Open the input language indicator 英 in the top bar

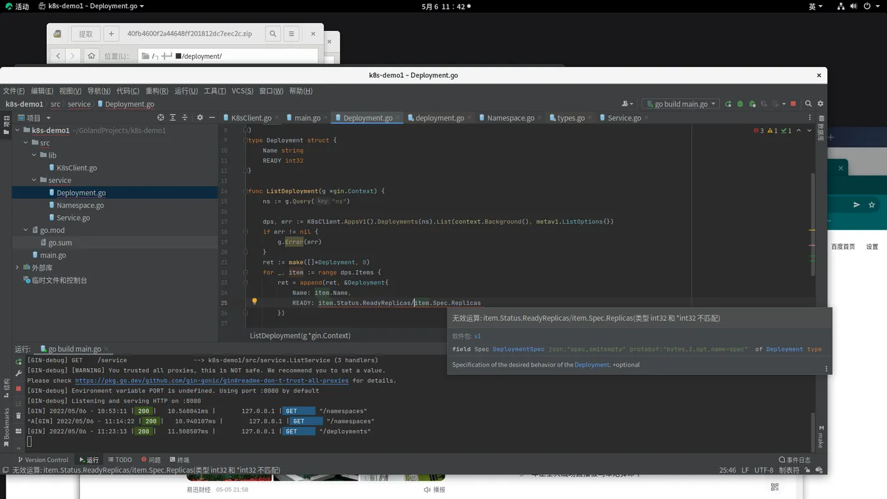click(815, 6)
